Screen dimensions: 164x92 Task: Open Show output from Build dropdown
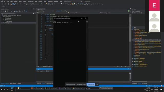tap(50, 71)
